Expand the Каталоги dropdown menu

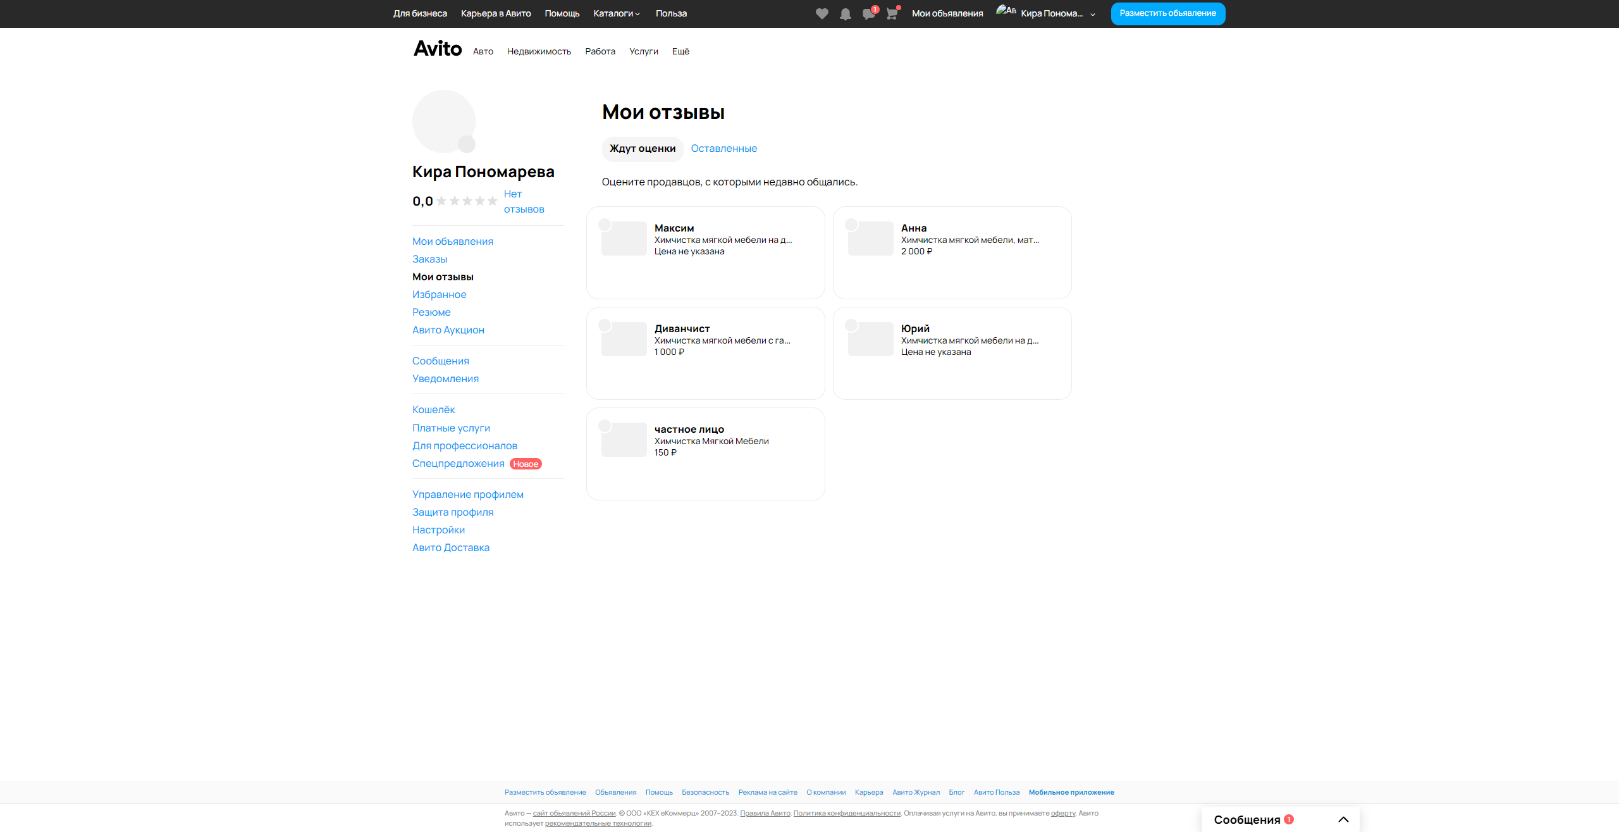617,13
